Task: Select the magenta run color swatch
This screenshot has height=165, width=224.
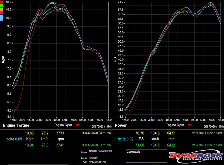Action: 1,13
